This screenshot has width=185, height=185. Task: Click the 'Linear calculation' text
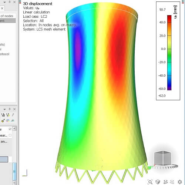tap(37, 12)
